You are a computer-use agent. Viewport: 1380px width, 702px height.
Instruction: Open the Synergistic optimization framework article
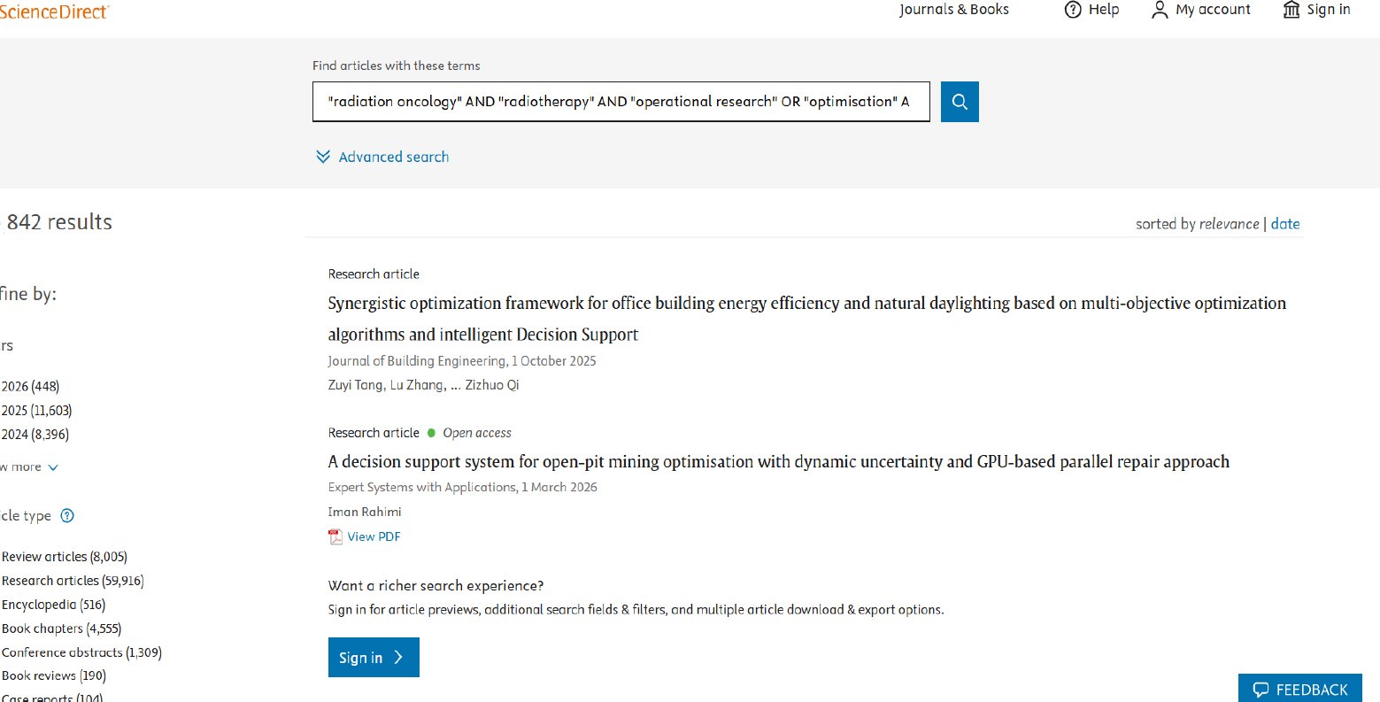tap(806, 319)
